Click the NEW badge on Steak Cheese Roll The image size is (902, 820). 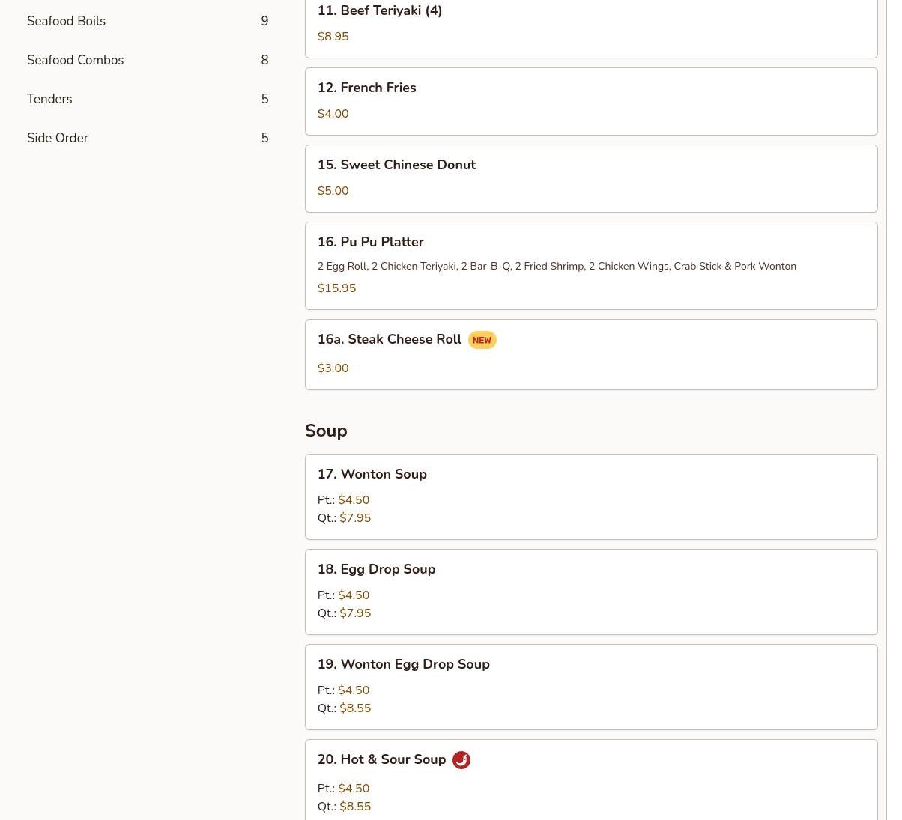(482, 340)
